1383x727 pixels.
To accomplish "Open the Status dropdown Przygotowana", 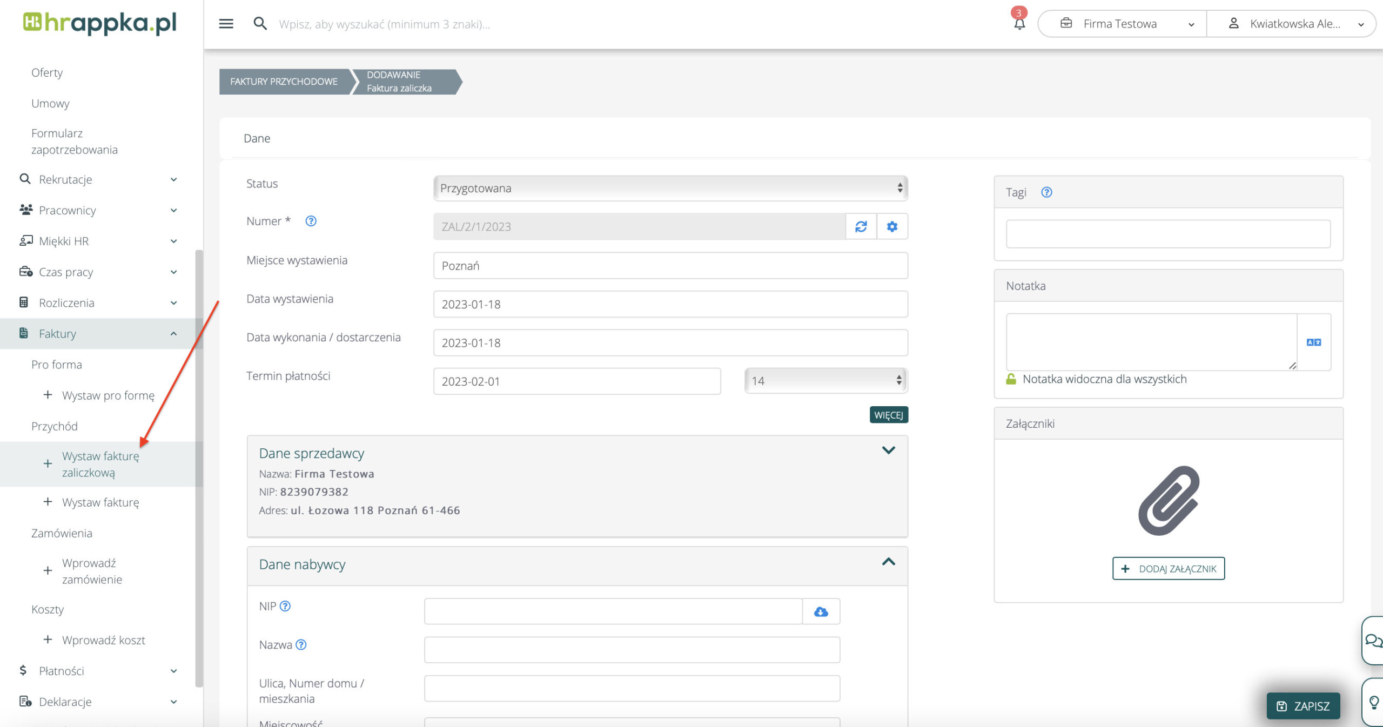I will [x=670, y=188].
